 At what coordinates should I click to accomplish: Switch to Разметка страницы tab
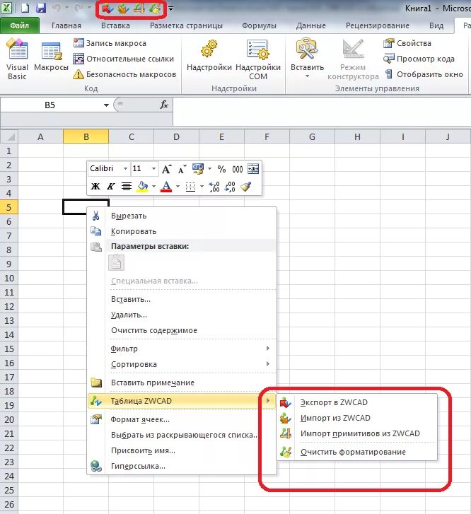(186, 25)
